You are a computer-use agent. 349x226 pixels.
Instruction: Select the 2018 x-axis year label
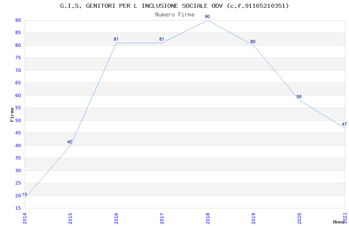208,217
